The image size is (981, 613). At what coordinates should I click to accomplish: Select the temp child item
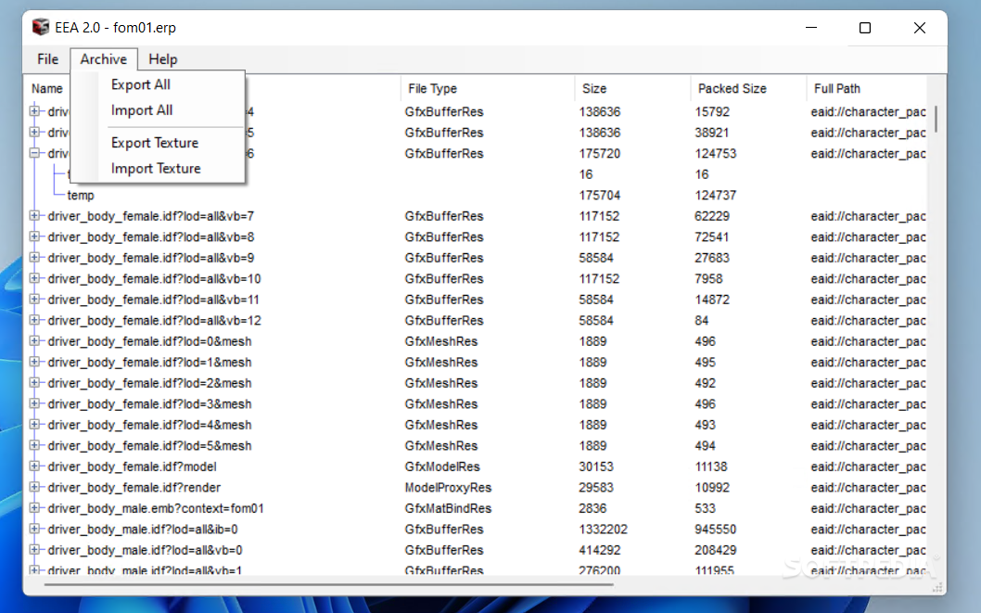coord(81,195)
